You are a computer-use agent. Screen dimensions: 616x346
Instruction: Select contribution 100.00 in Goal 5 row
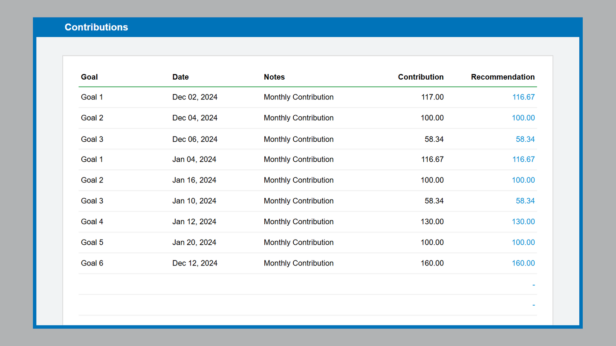point(432,243)
